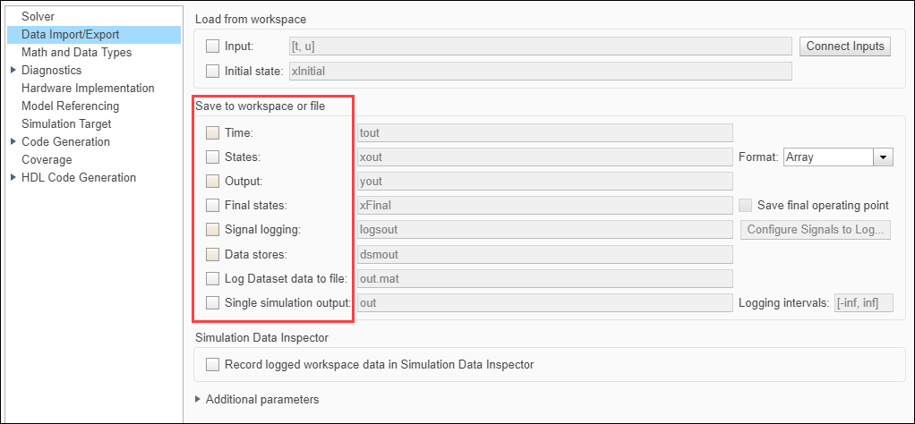Enable Single simulation output checkbox

point(212,303)
